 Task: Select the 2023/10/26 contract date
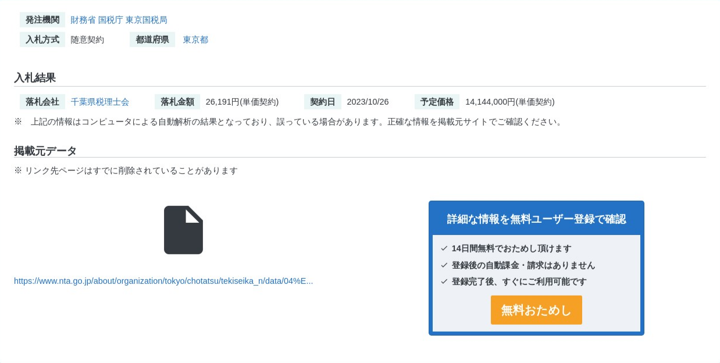368,102
